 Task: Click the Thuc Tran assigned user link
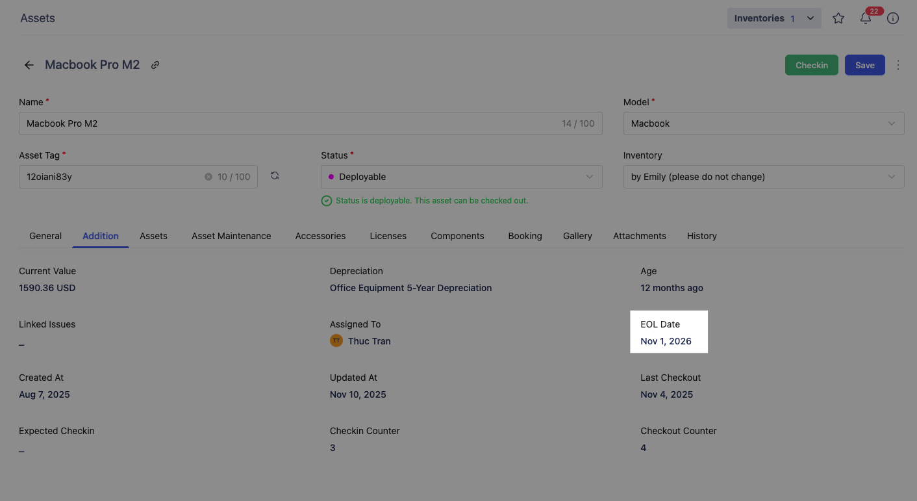(x=369, y=341)
